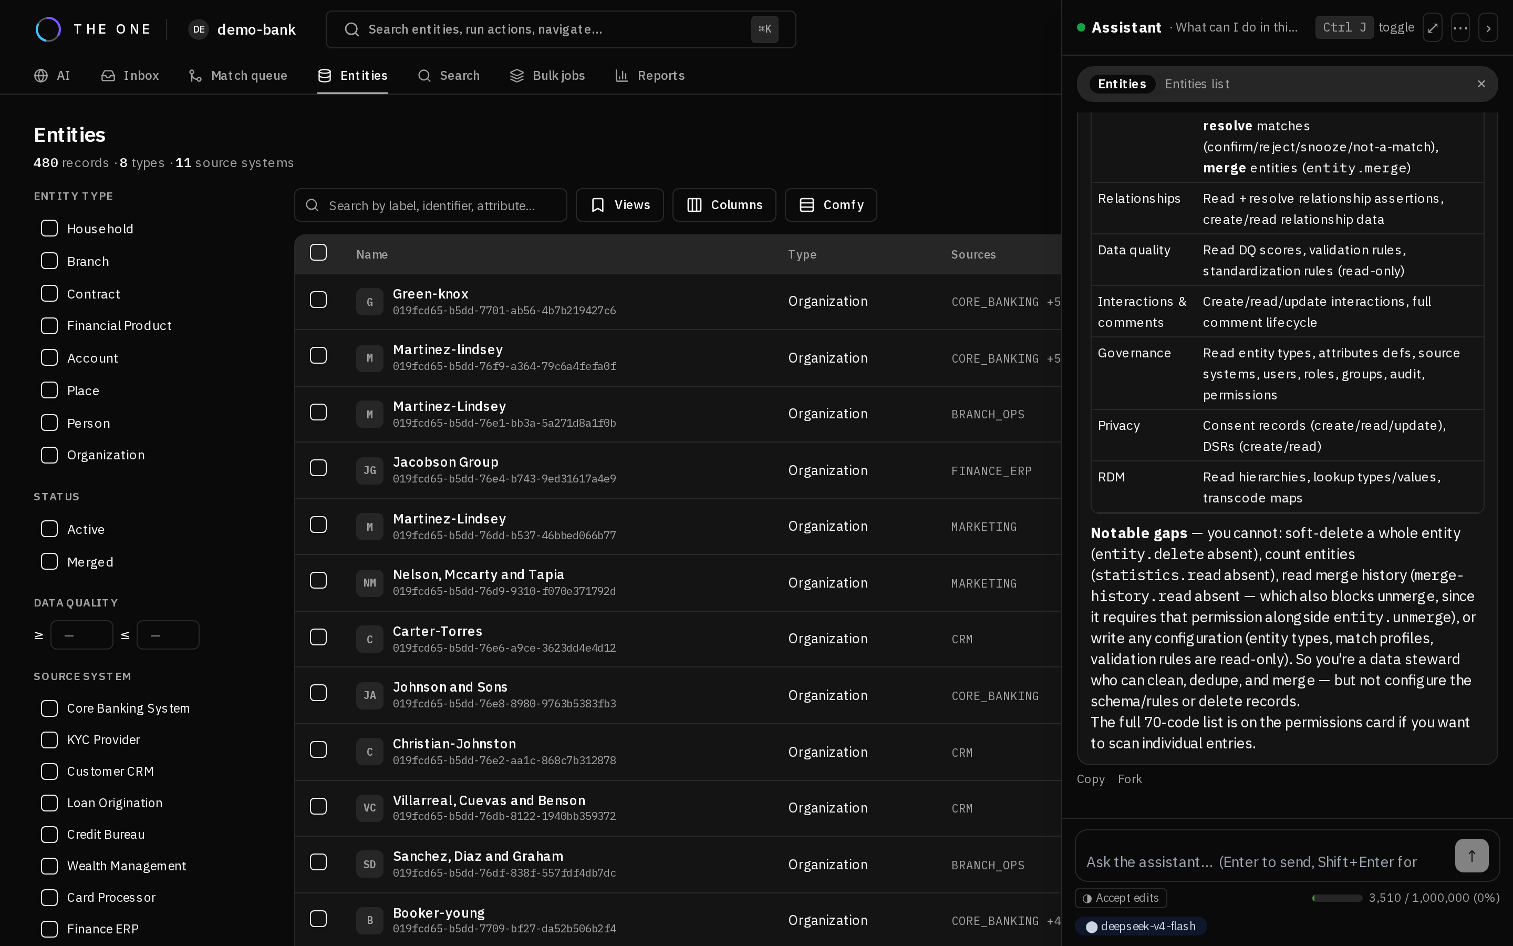
Task: Focus the global search entities box
Action: [x=560, y=29]
